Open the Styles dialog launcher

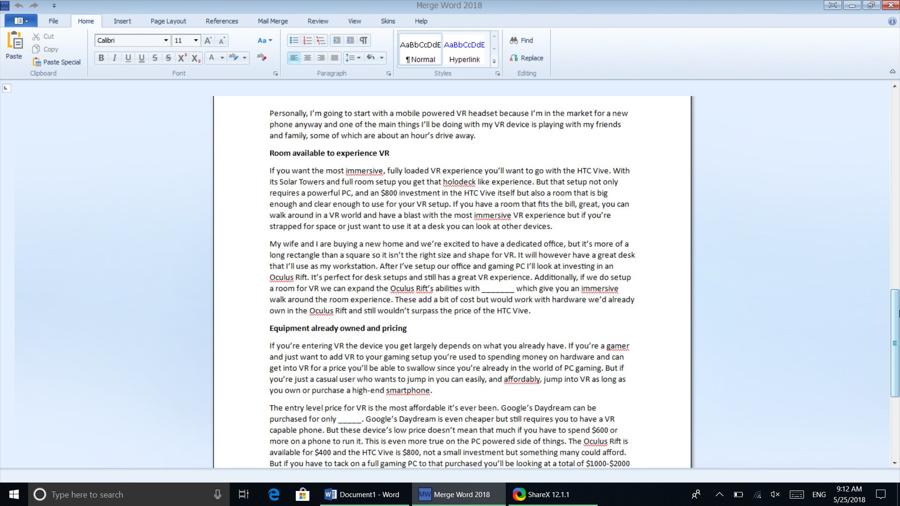497,74
